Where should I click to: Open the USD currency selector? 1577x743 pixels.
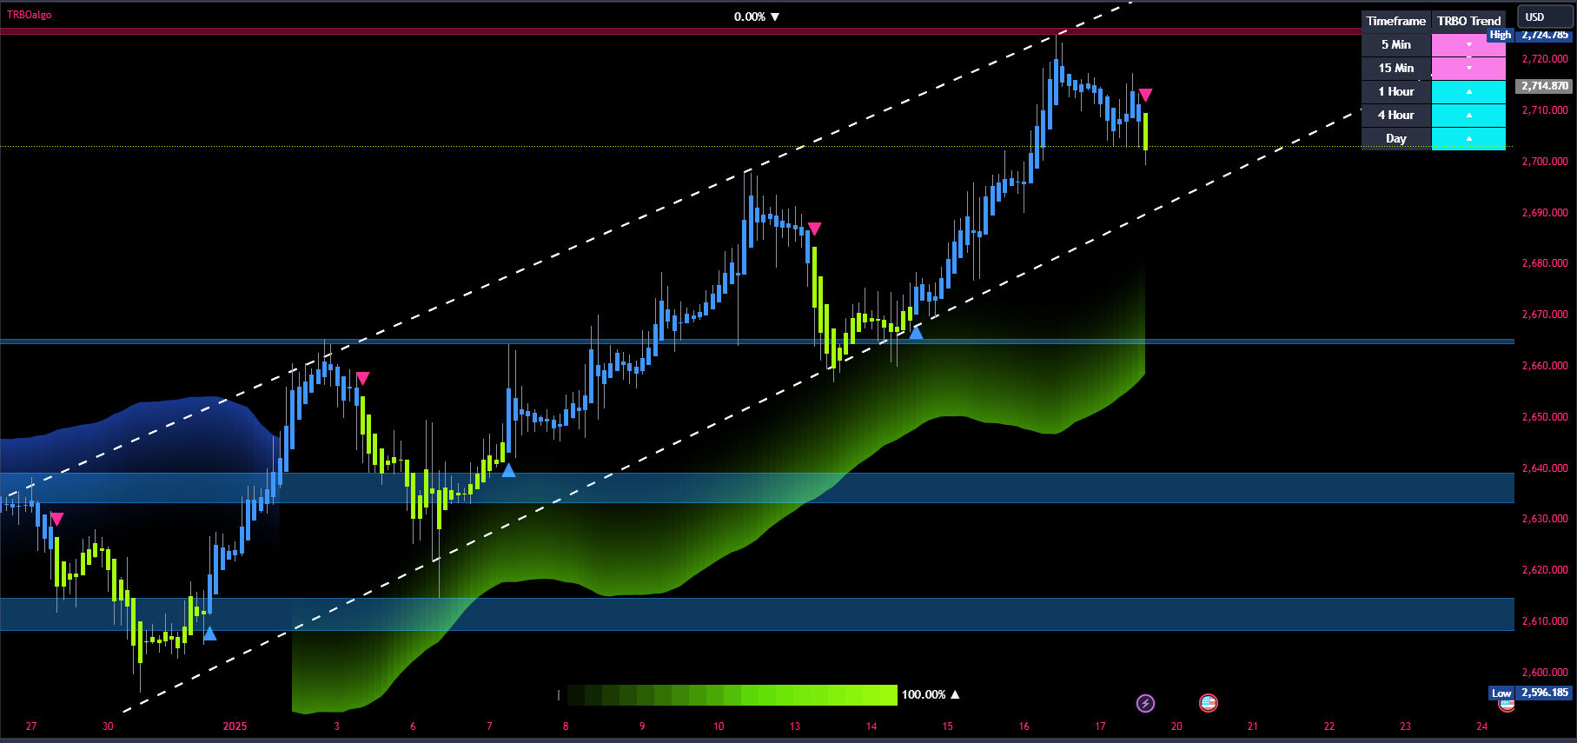1545,17
